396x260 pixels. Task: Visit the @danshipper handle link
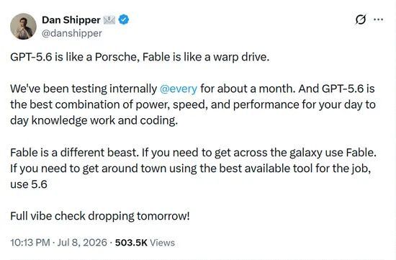coord(72,33)
